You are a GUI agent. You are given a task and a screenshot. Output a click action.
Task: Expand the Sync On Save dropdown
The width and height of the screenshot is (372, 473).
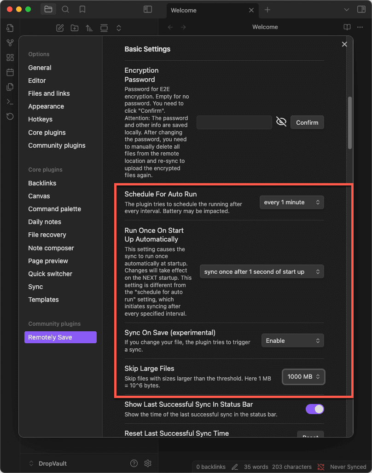pyautogui.click(x=292, y=340)
